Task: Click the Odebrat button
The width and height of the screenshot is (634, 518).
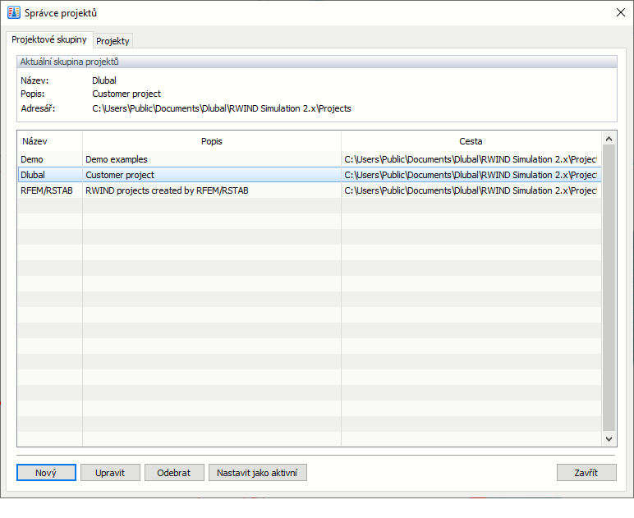Action: pyautogui.click(x=174, y=472)
